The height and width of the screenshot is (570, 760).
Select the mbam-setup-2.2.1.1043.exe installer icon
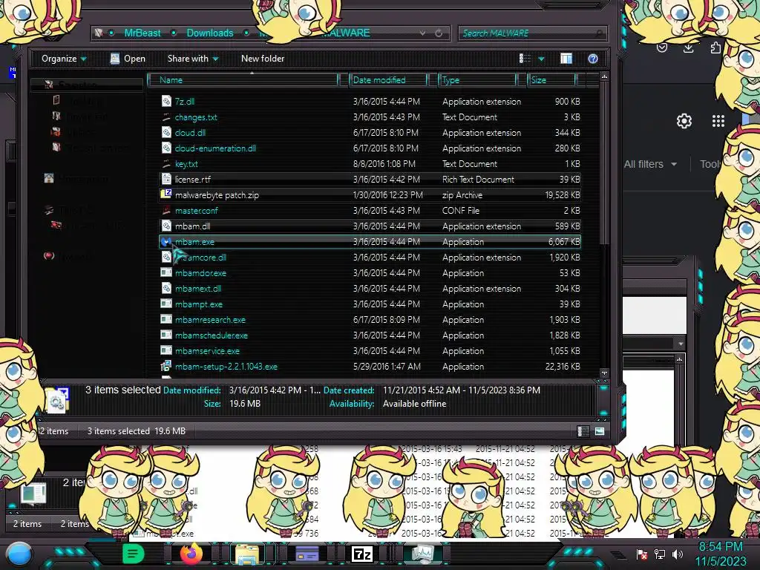166,367
